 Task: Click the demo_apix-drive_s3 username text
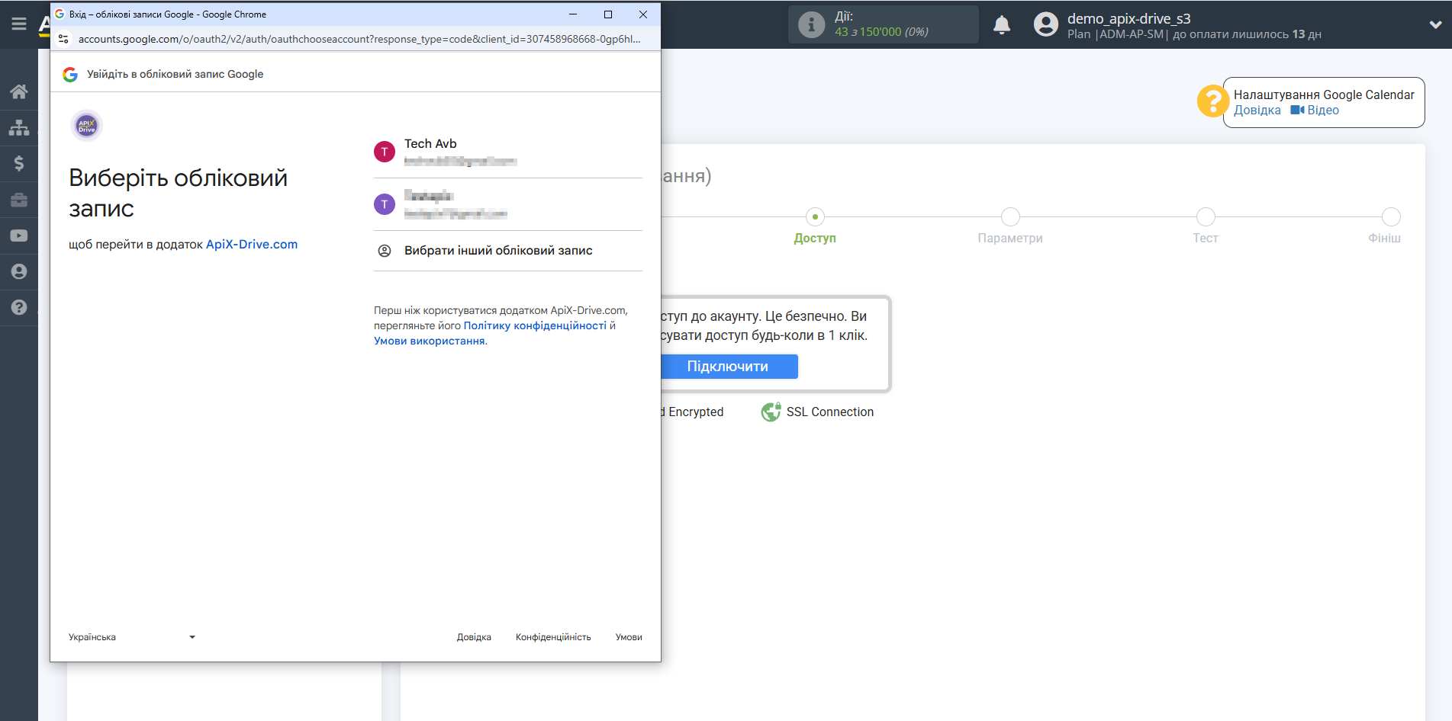1128,19
